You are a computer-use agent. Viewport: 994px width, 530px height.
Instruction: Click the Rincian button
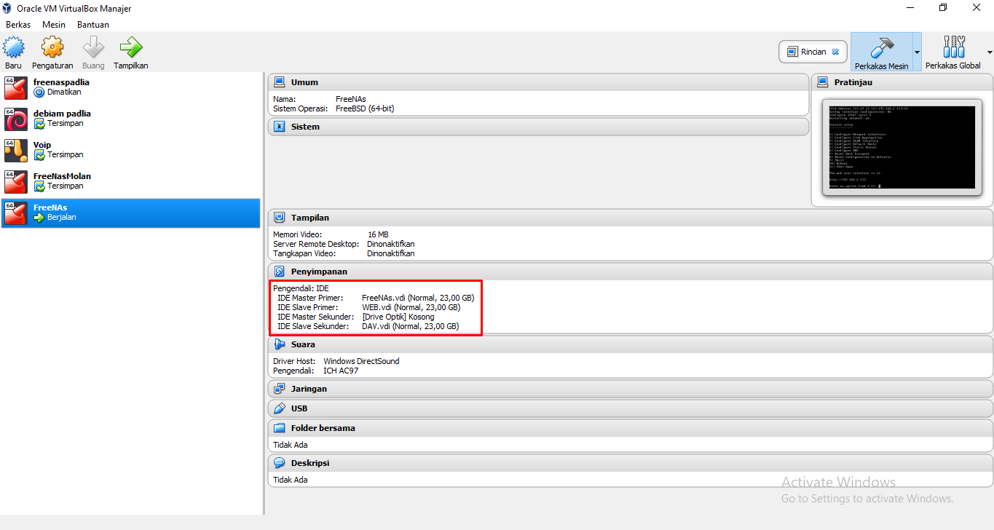813,52
